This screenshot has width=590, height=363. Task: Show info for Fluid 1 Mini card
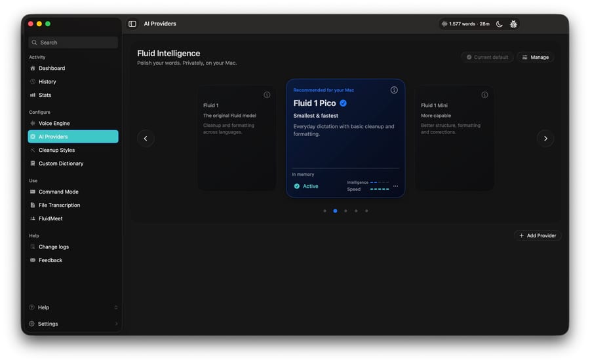[484, 95]
